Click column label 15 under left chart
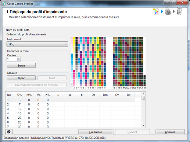 coord(105,88)
